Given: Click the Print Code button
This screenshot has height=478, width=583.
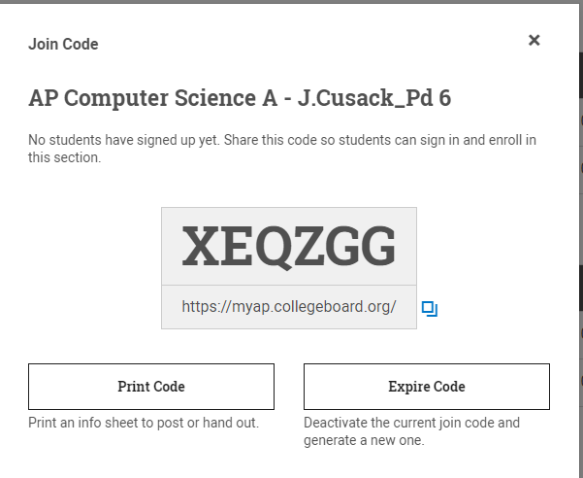Looking at the screenshot, I should (151, 387).
